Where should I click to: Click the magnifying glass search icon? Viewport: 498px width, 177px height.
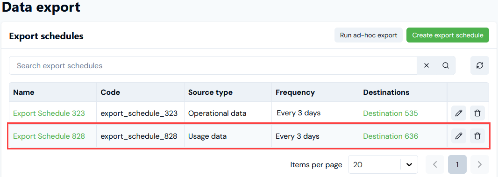click(x=446, y=65)
